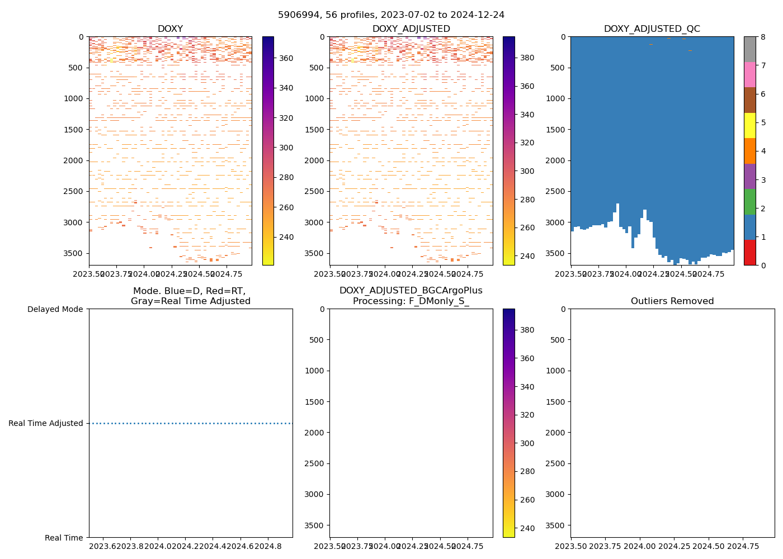This screenshot has height=559, width=783.
Task: Click the red segment of the QC colorbar
Action: pyautogui.click(x=749, y=253)
